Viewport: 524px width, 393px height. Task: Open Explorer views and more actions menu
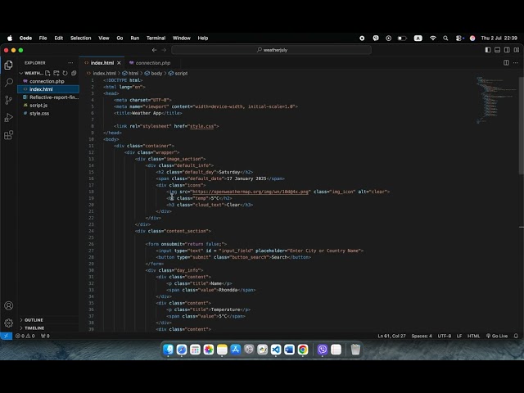click(70, 63)
